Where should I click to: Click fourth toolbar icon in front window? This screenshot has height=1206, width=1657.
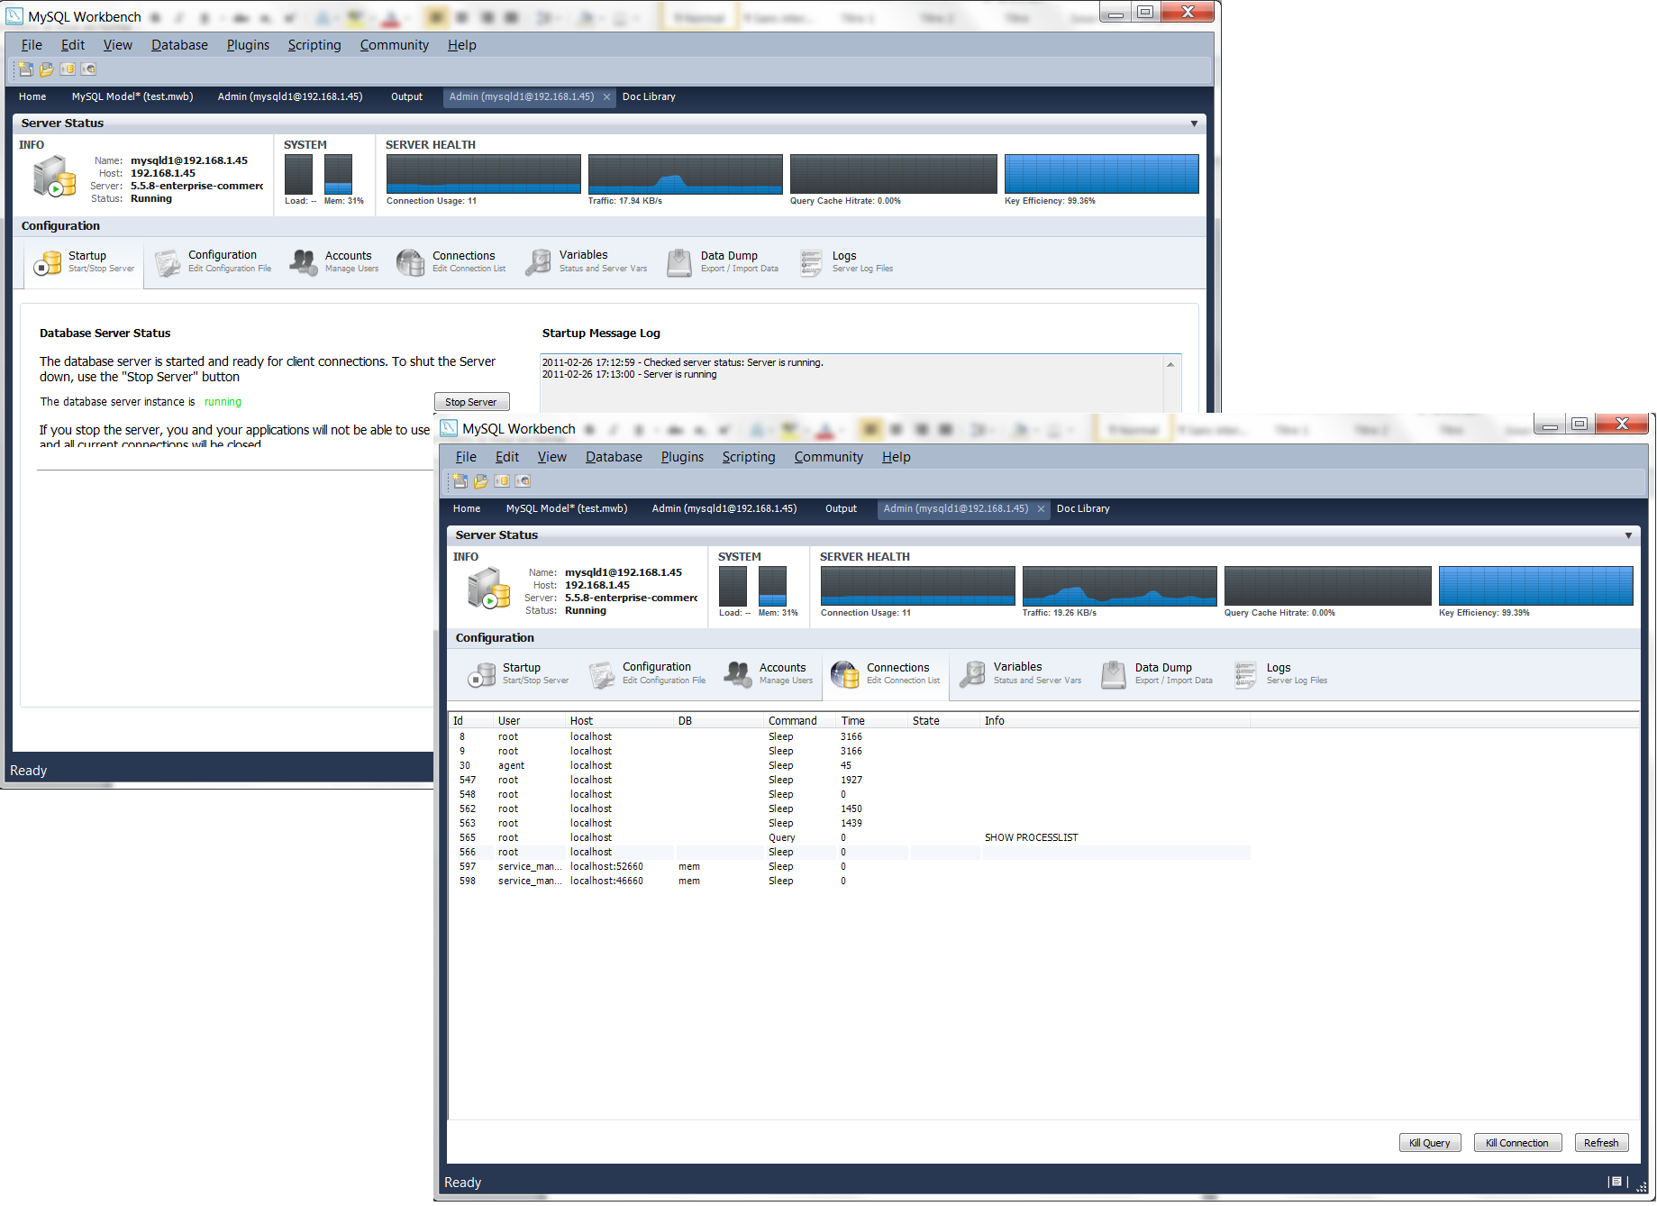coord(523,481)
